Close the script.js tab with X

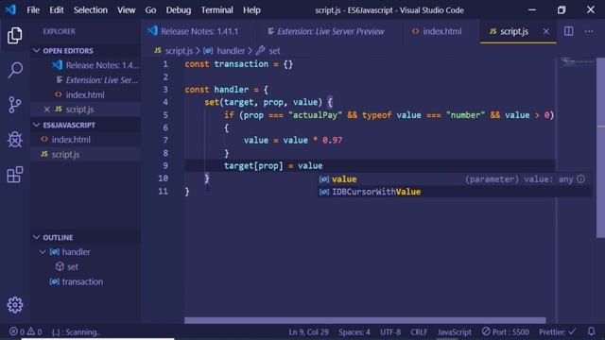[546, 31]
